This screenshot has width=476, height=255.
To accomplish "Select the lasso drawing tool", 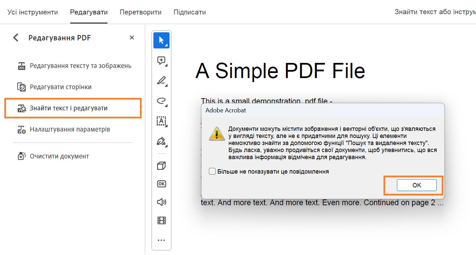I will click(x=161, y=101).
